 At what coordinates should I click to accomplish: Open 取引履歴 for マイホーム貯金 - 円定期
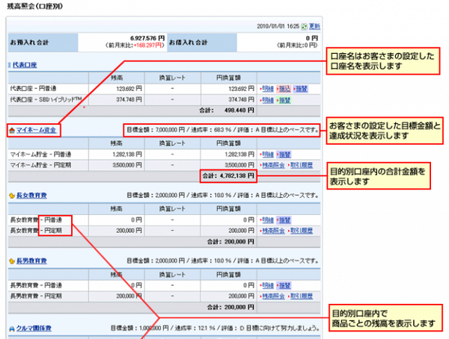point(302,165)
